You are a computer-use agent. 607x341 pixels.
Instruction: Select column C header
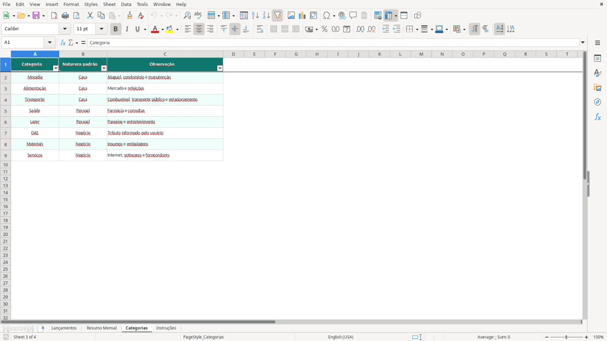point(165,54)
